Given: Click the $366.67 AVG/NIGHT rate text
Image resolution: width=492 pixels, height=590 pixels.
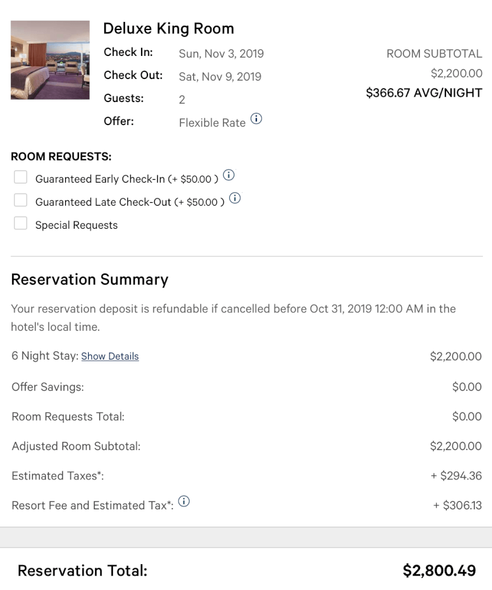Looking at the screenshot, I should 424,93.
